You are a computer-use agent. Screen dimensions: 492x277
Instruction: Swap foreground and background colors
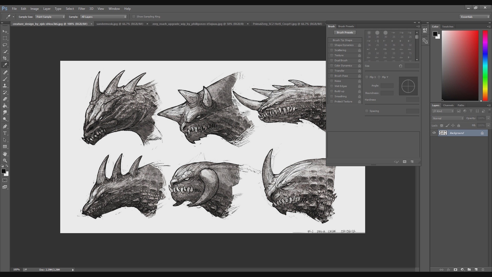(7, 166)
